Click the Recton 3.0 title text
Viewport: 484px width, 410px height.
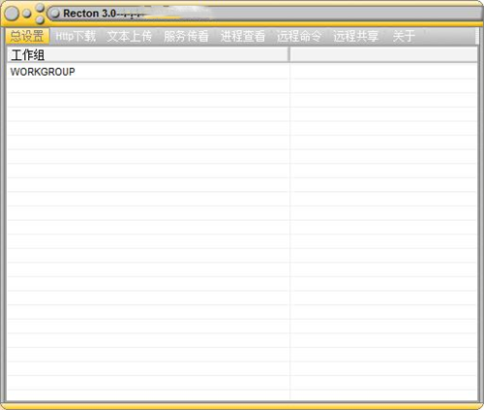tap(89, 14)
